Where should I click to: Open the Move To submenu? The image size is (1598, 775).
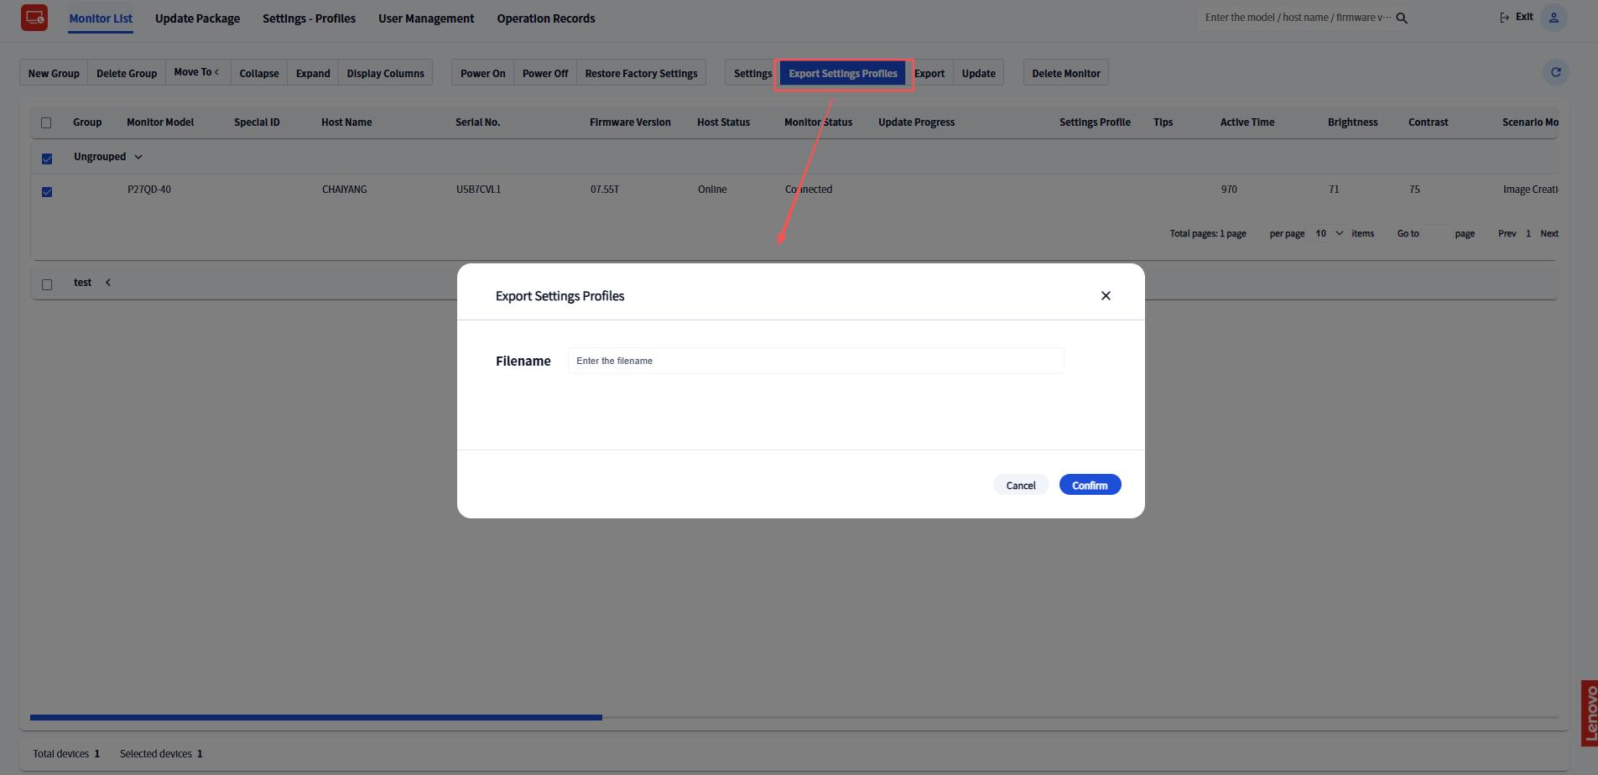(x=197, y=72)
